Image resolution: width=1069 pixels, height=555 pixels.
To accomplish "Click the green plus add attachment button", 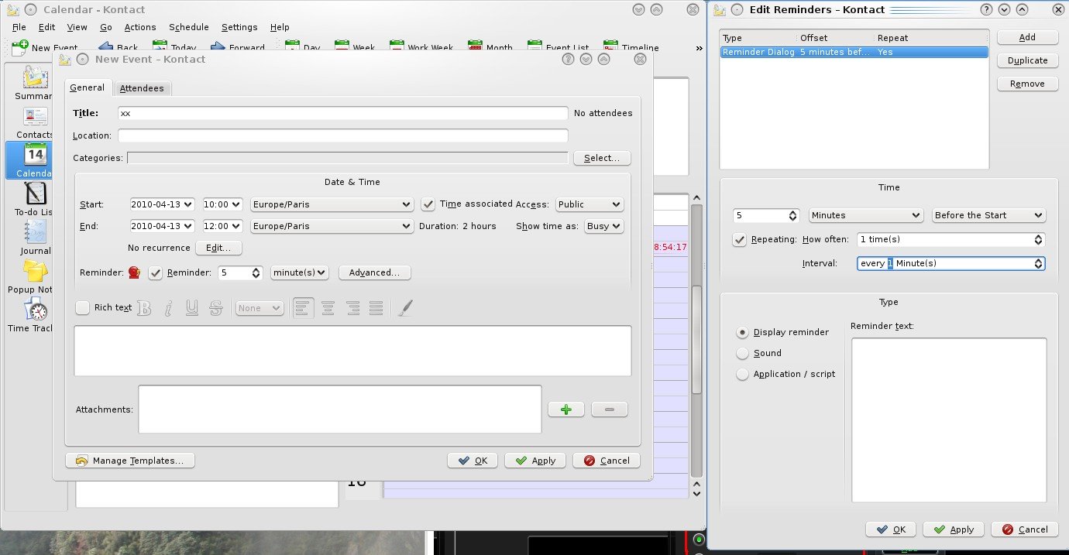I will coord(565,409).
